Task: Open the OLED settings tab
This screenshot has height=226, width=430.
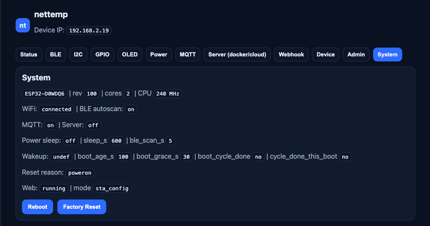Action: 130,55
